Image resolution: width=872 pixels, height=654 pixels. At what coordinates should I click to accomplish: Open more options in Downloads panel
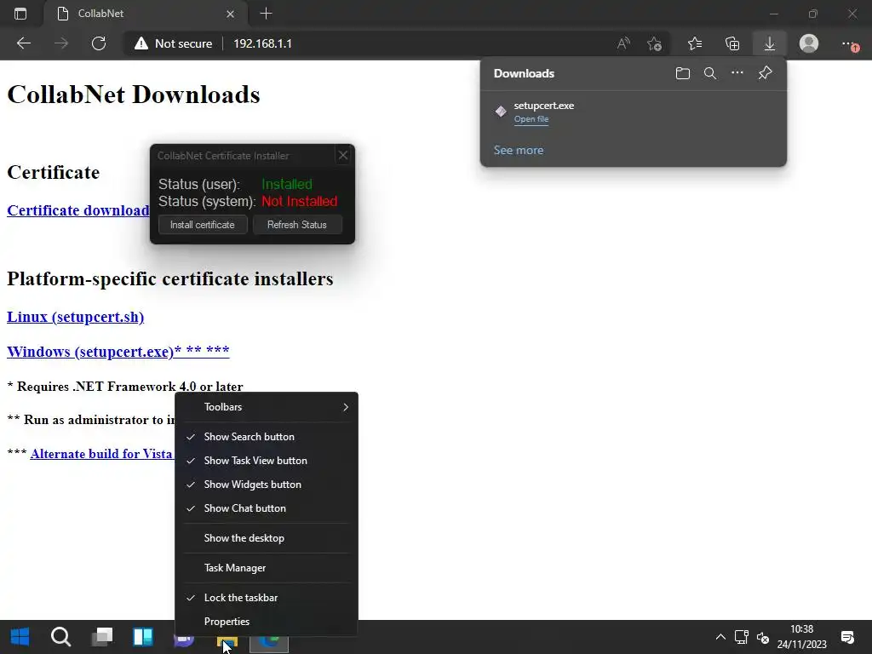737,73
